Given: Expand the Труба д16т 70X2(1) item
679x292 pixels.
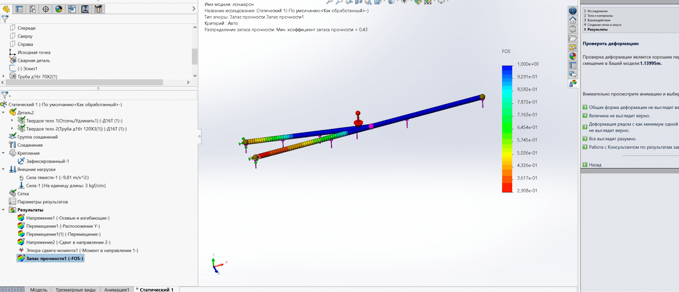Looking at the screenshot, I should point(3,77).
